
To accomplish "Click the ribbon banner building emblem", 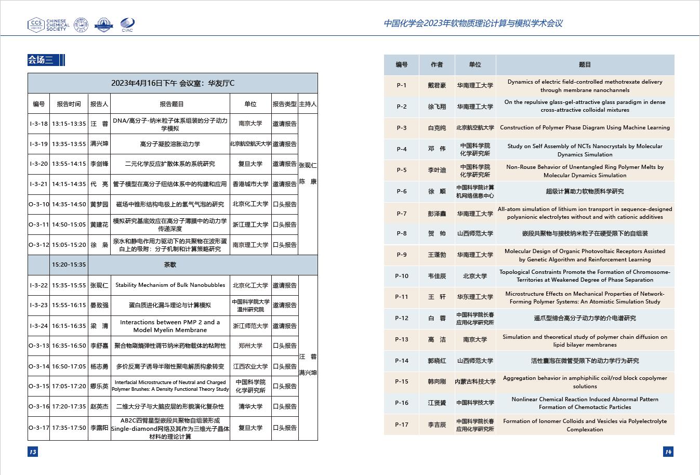I will [103, 24].
